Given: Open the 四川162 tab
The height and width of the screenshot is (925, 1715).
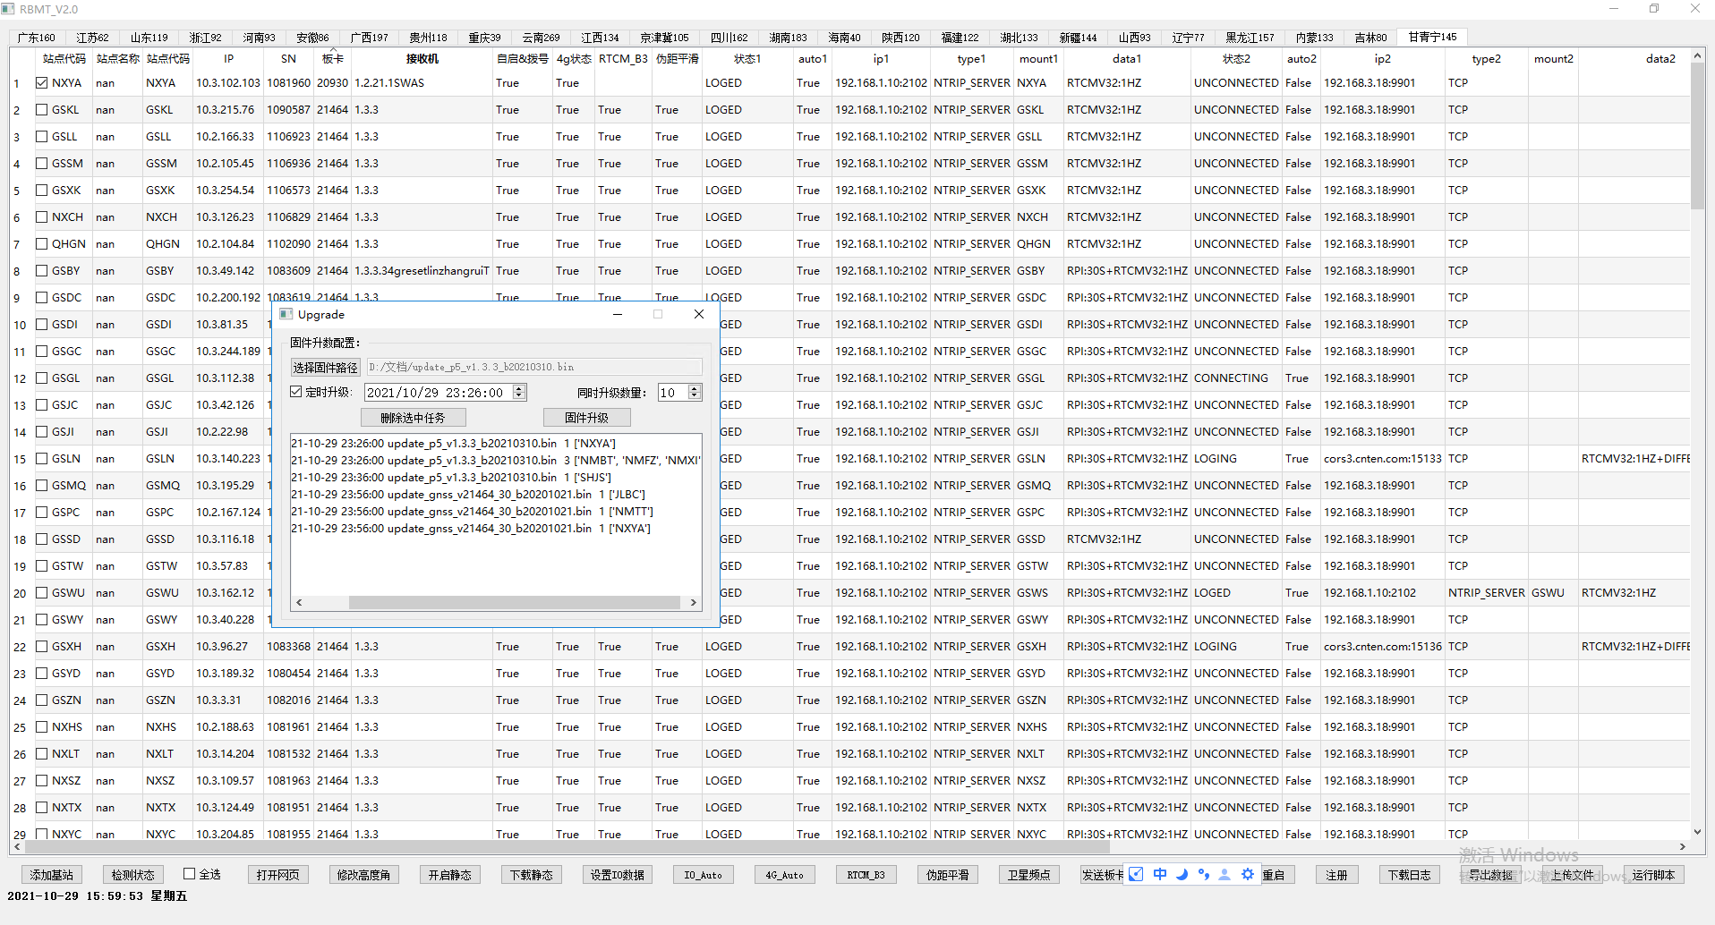Looking at the screenshot, I should pos(729,38).
